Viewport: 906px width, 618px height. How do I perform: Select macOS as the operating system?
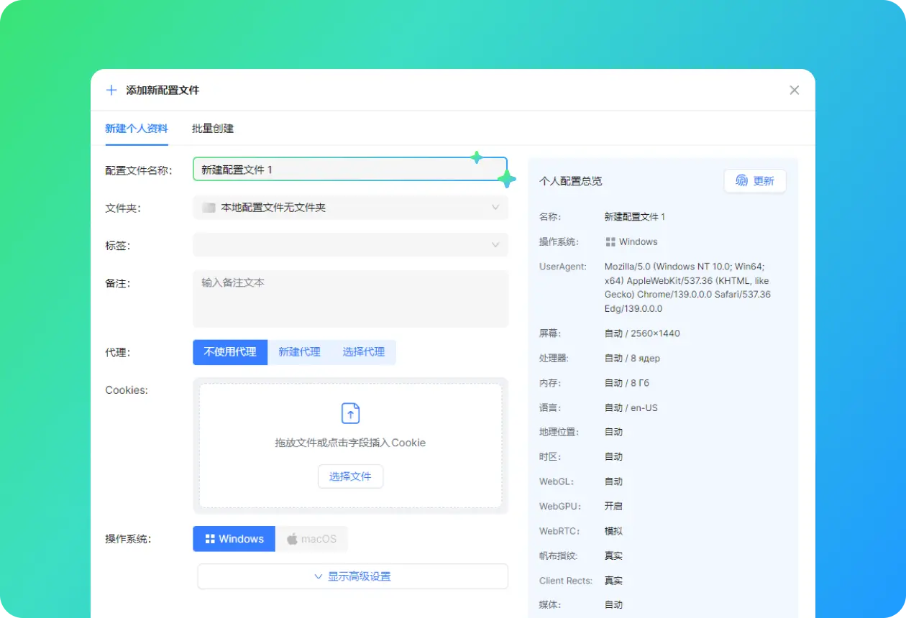tap(311, 539)
